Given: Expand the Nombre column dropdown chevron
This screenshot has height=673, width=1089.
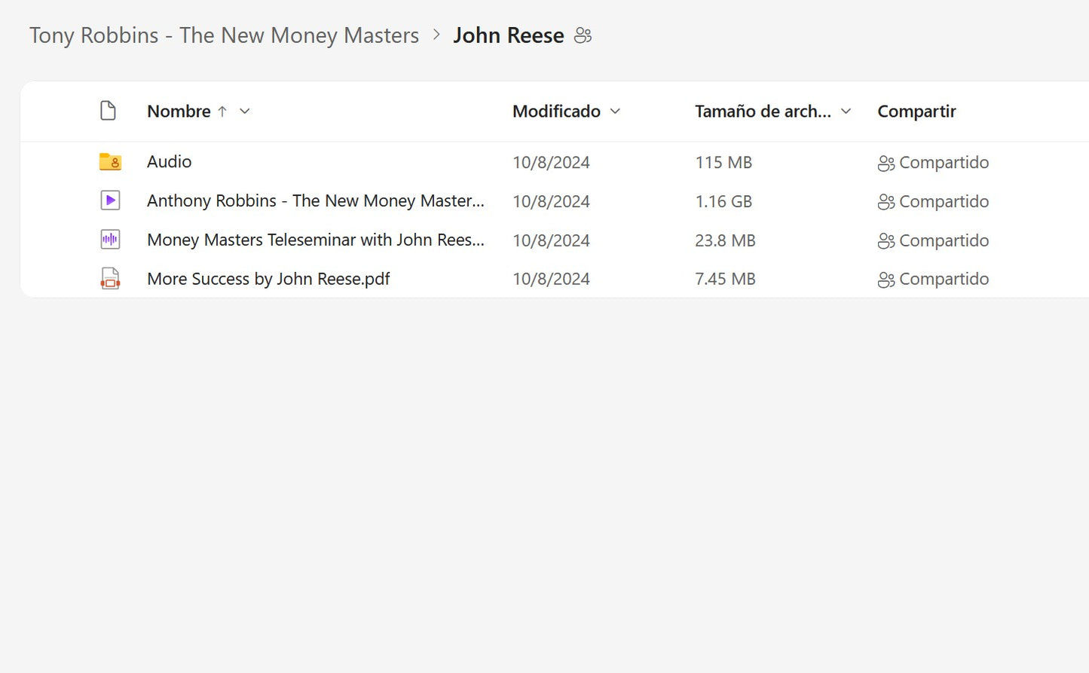Looking at the screenshot, I should (244, 112).
